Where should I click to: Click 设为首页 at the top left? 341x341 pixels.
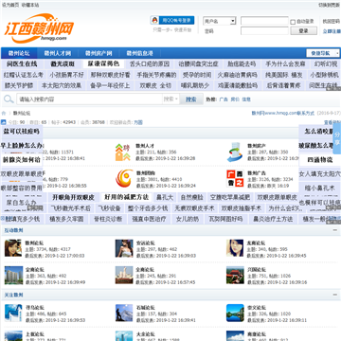10,5
